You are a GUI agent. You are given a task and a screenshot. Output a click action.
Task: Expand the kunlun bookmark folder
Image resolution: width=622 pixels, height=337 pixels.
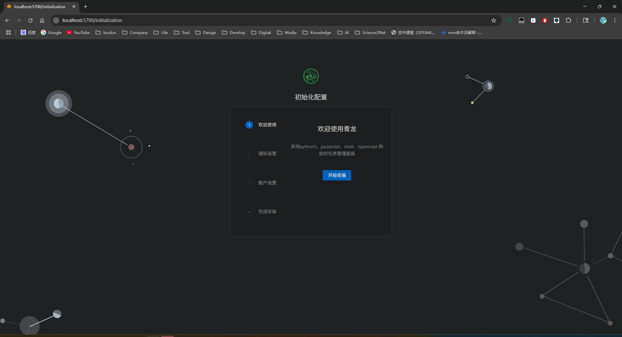click(x=106, y=32)
